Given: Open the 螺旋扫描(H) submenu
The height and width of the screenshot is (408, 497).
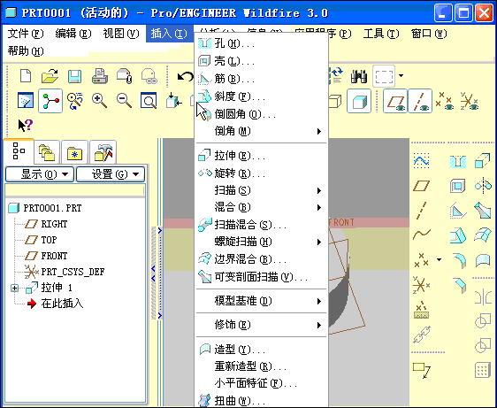Looking at the screenshot, I should [x=261, y=242].
